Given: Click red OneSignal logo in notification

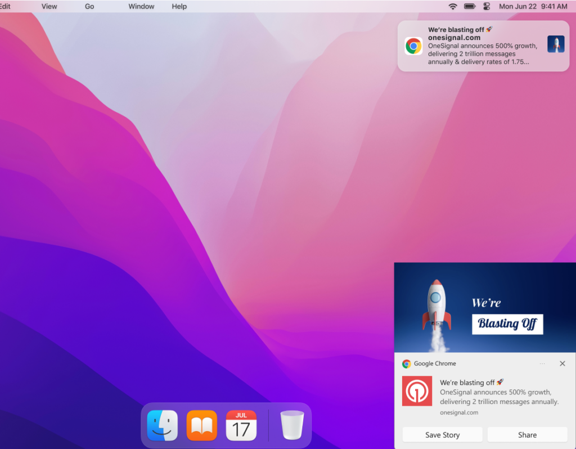Looking at the screenshot, I should (417, 391).
